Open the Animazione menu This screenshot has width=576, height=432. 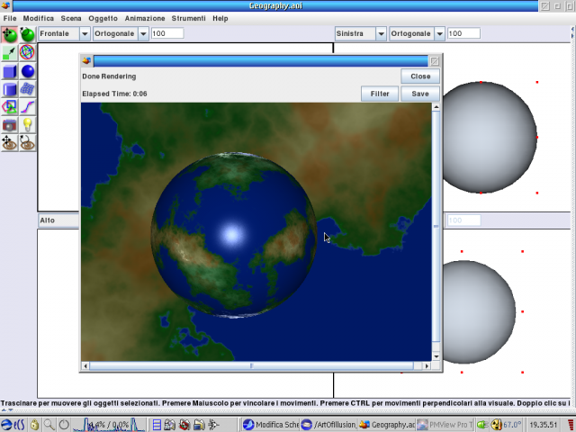coord(145,18)
